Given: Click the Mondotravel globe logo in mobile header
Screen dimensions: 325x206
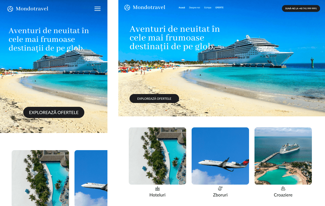Looking at the screenshot, I should point(10,9).
